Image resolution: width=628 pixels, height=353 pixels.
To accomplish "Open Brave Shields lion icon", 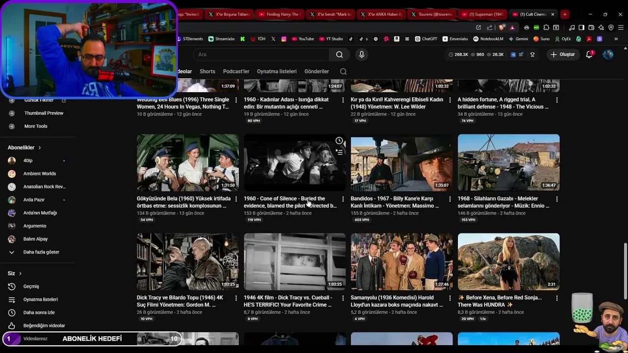I will pos(501,27).
